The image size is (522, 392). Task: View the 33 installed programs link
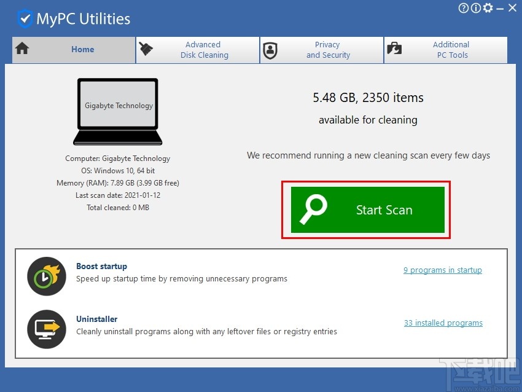443,323
